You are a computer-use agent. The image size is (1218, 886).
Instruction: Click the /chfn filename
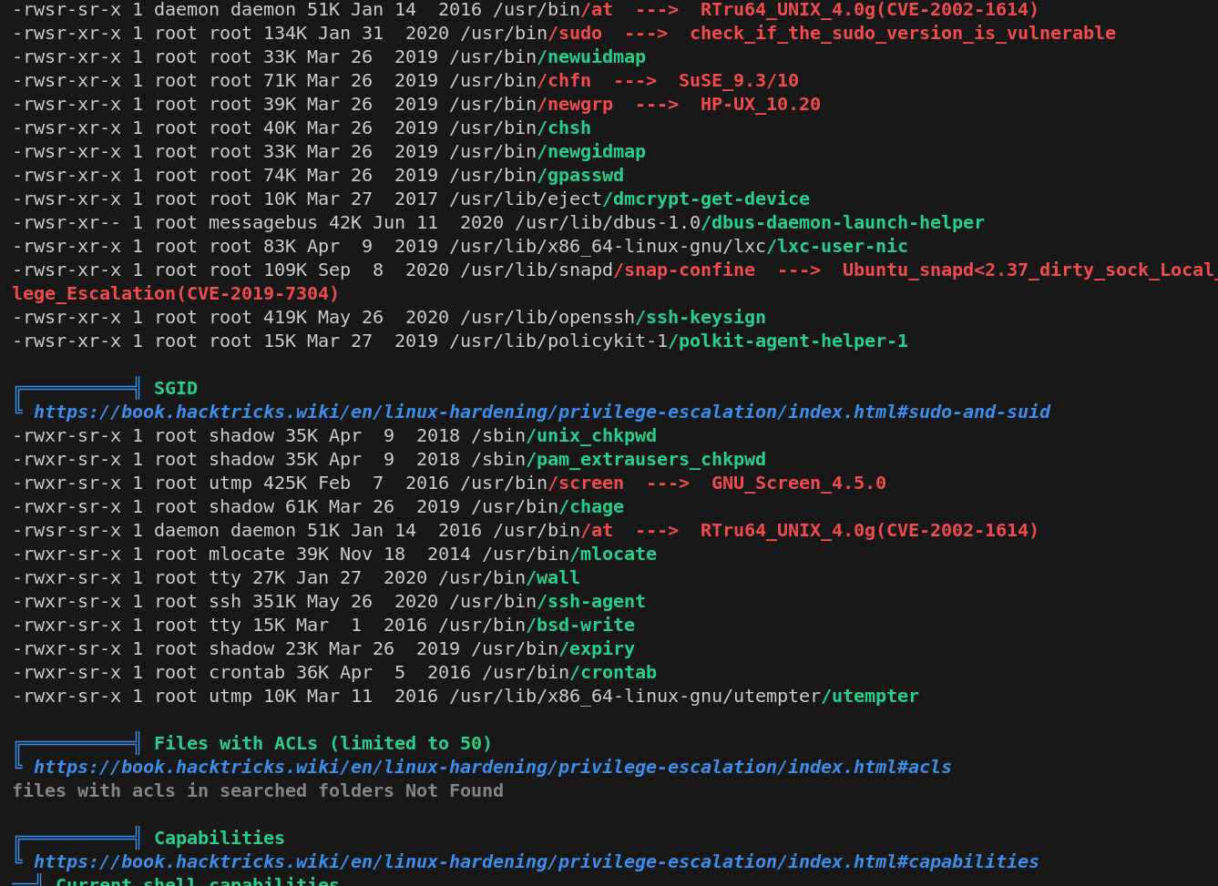564,80
